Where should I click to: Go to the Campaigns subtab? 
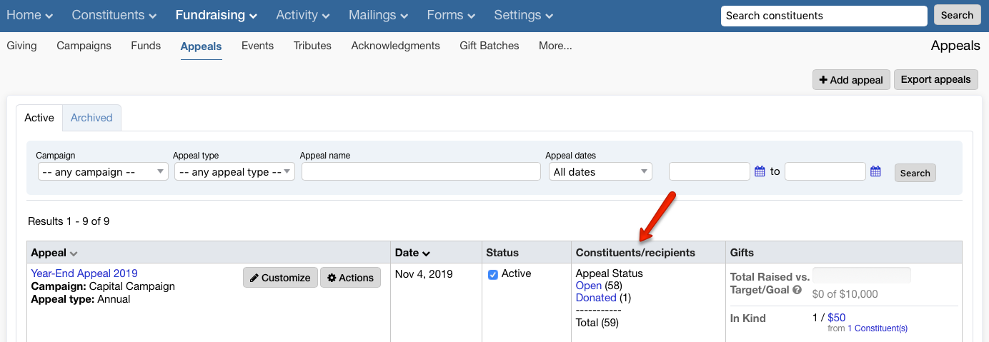[84, 46]
